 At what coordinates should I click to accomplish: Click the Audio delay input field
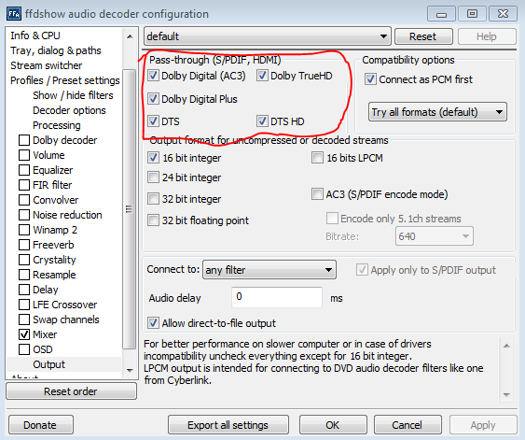point(277,297)
